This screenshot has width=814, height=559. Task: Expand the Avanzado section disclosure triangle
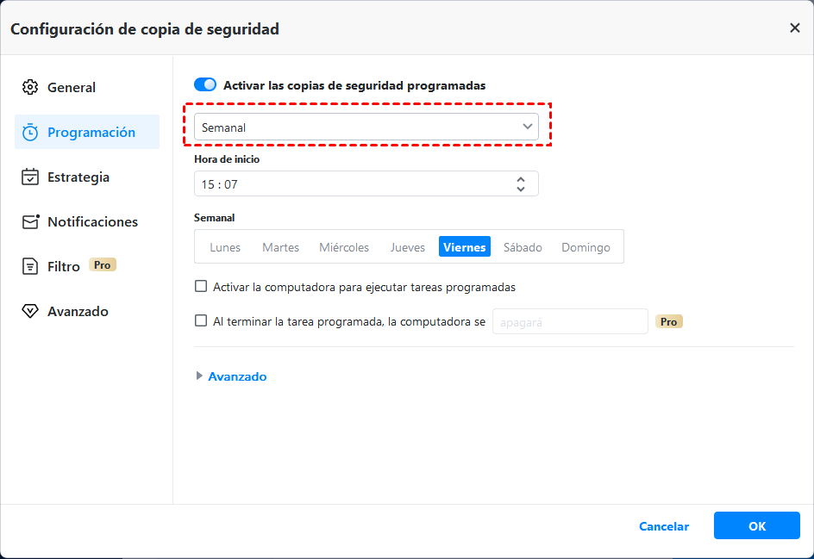coord(200,376)
